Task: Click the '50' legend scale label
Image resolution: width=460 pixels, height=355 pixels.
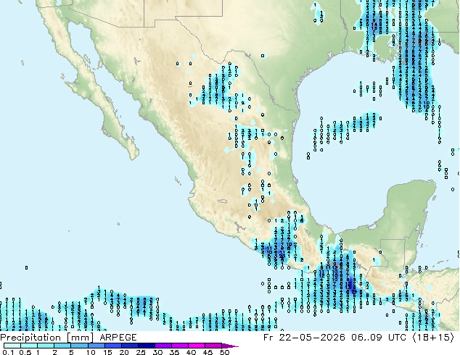Action: click(224, 352)
